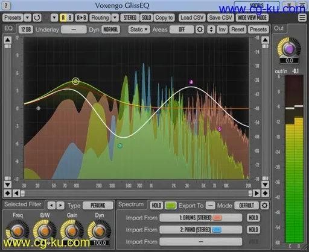309x252 pixels.
Task: Toggle the SOLO button
Action: [x=146, y=18]
